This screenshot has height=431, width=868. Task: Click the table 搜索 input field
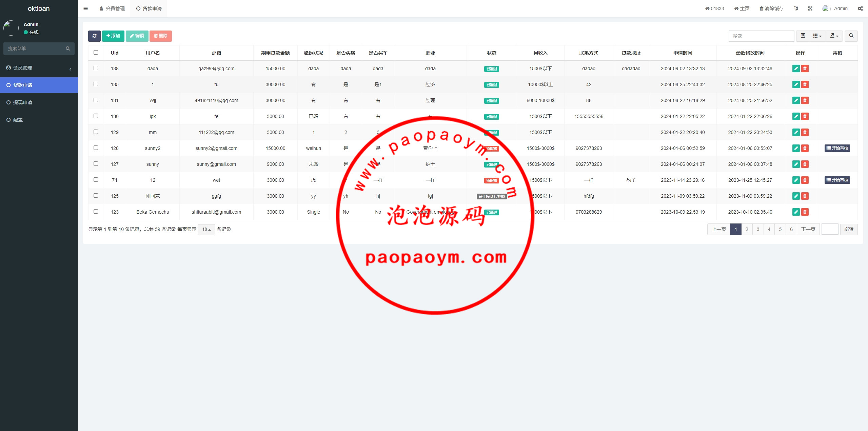pos(761,36)
